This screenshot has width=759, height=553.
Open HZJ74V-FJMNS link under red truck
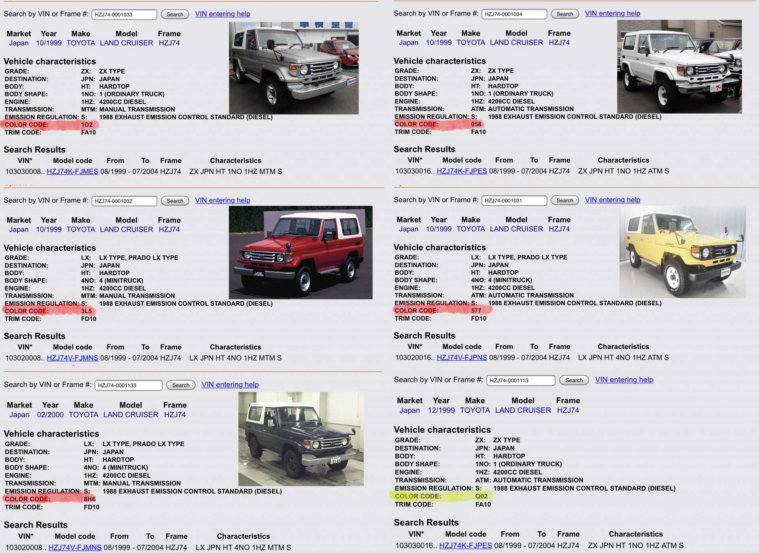[72, 358]
